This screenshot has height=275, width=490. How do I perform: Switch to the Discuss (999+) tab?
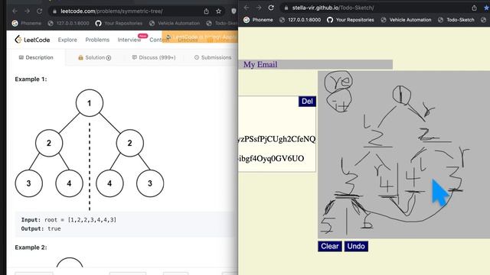154,57
